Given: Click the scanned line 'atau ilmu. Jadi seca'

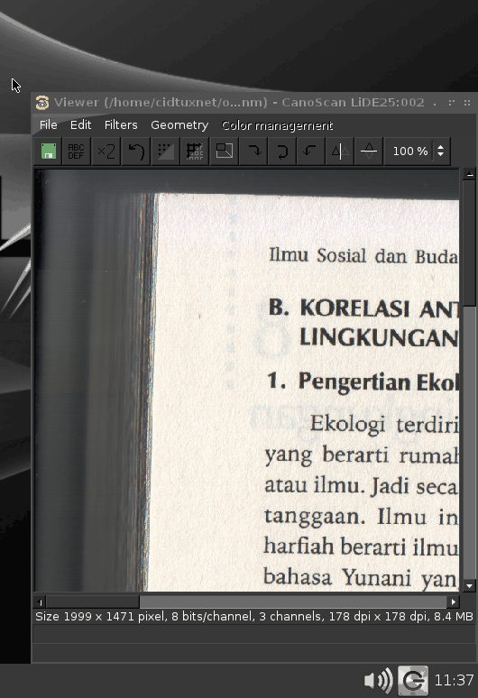Looking at the screenshot, I should [362, 485].
